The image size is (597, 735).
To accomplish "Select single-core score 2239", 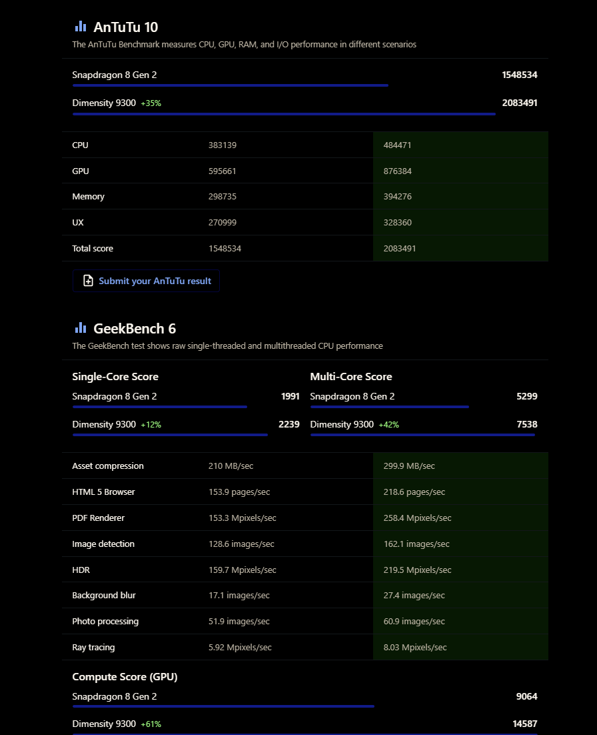I will point(289,424).
